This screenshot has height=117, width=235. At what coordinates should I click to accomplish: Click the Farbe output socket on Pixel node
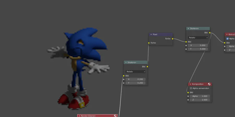coord(173,39)
